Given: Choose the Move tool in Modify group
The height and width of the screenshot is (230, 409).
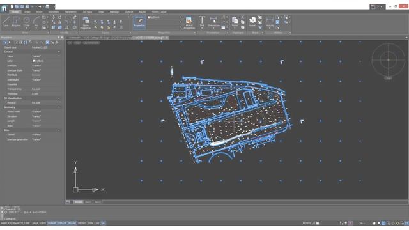Looking at the screenshot, I should [x=54, y=17].
